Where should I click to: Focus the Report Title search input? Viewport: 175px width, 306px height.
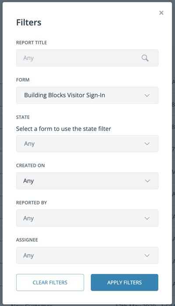pyautogui.click(x=87, y=58)
